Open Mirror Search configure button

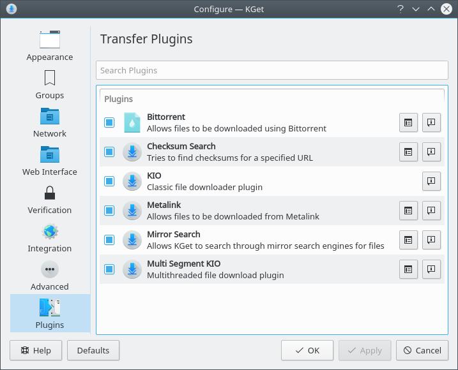pyautogui.click(x=408, y=240)
